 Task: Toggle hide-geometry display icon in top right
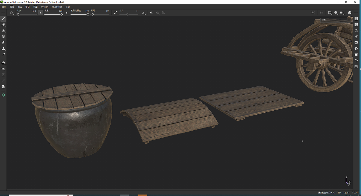313,13
